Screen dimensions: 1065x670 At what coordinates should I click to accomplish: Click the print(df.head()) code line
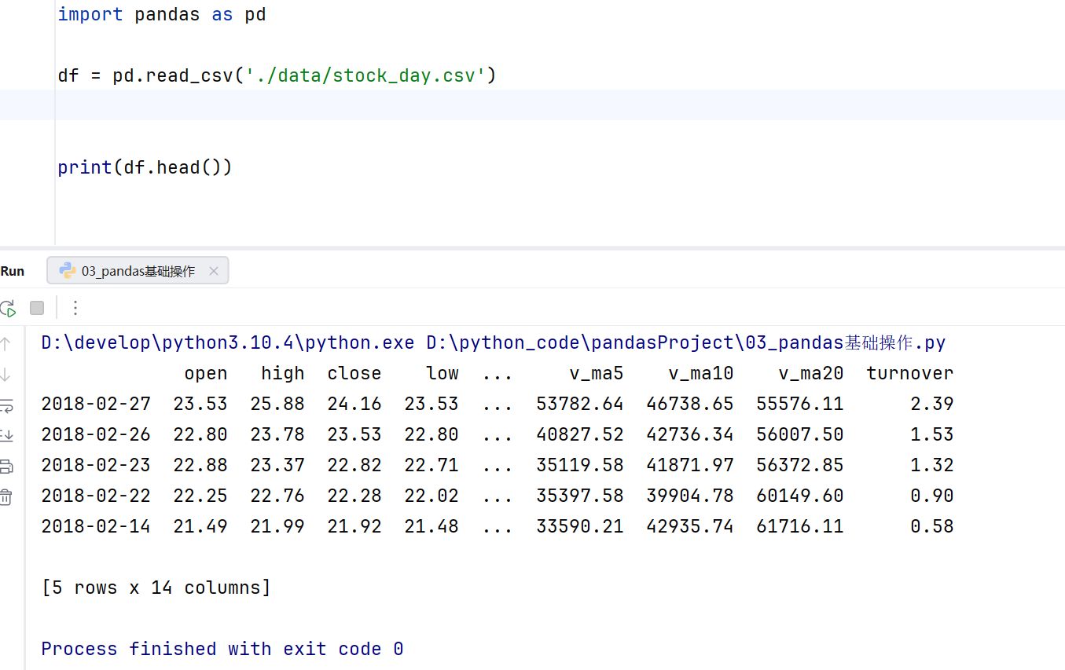click(x=145, y=167)
